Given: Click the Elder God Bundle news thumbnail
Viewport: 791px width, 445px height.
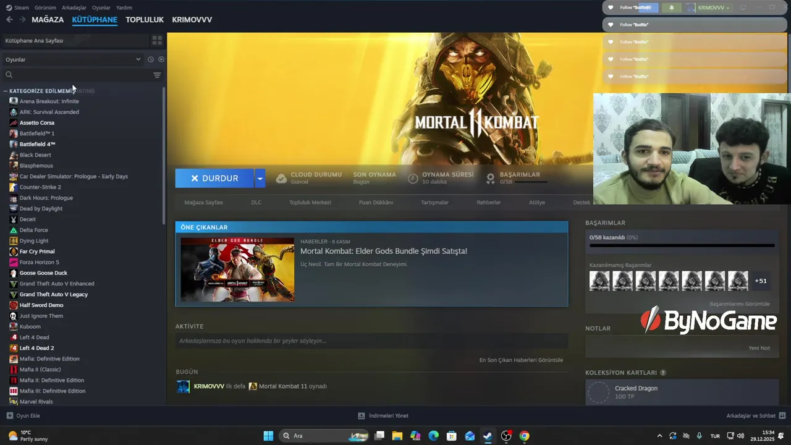Looking at the screenshot, I should [x=237, y=269].
